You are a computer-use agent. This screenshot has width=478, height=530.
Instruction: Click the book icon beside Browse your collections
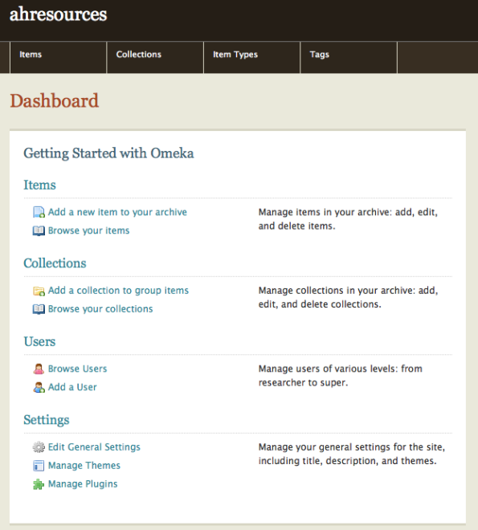pyautogui.click(x=39, y=309)
